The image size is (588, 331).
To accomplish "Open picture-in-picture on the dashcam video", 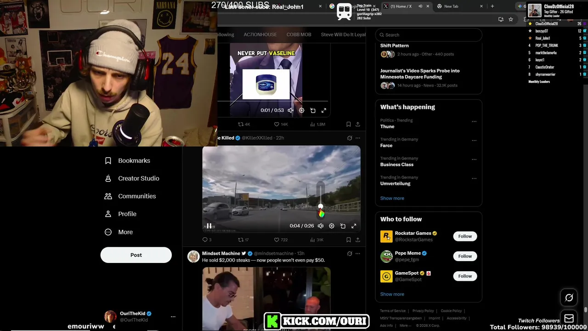I will 343,226.
